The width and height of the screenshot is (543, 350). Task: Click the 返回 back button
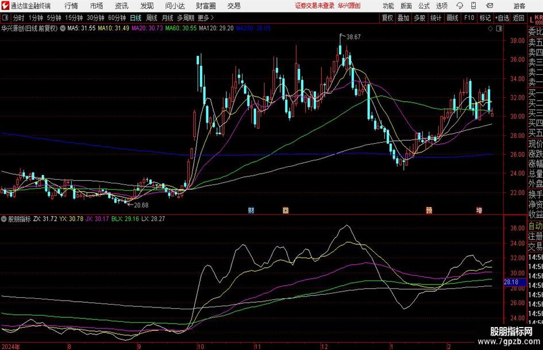click(519, 18)
